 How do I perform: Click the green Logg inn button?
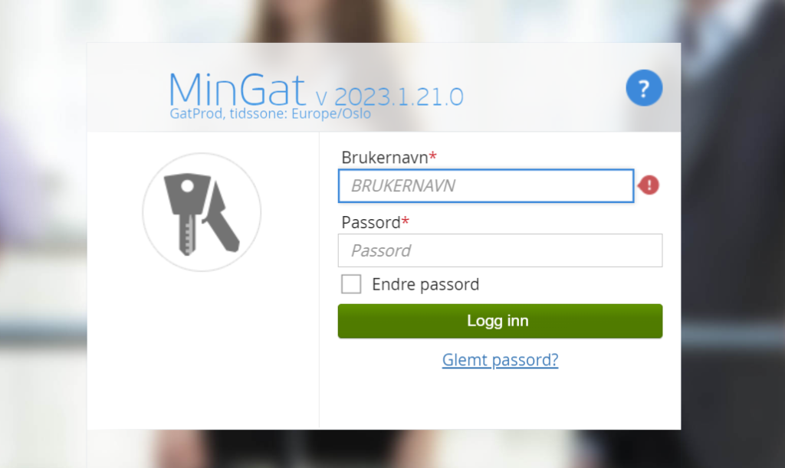point(500,321)
